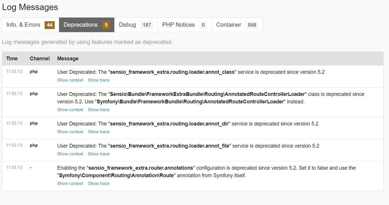Show context for the annot_class service deprecation
This screenshot has height=205, width=389.
tap(70, 80)
